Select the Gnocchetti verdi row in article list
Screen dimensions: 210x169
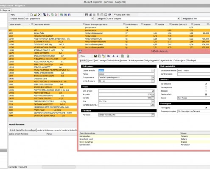point(42,79)
